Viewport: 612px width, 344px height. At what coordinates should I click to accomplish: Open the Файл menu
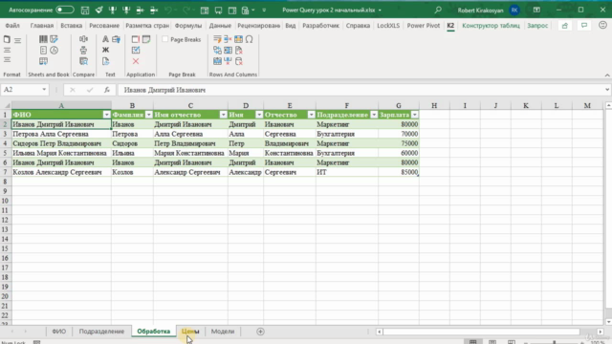coord(12,26)
